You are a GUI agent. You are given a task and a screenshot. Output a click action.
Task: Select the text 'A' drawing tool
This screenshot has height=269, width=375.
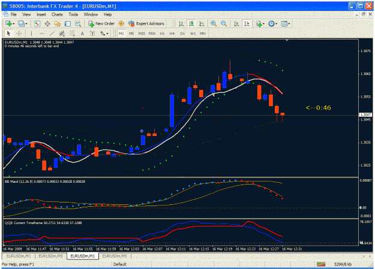click(x=82, y=34)
